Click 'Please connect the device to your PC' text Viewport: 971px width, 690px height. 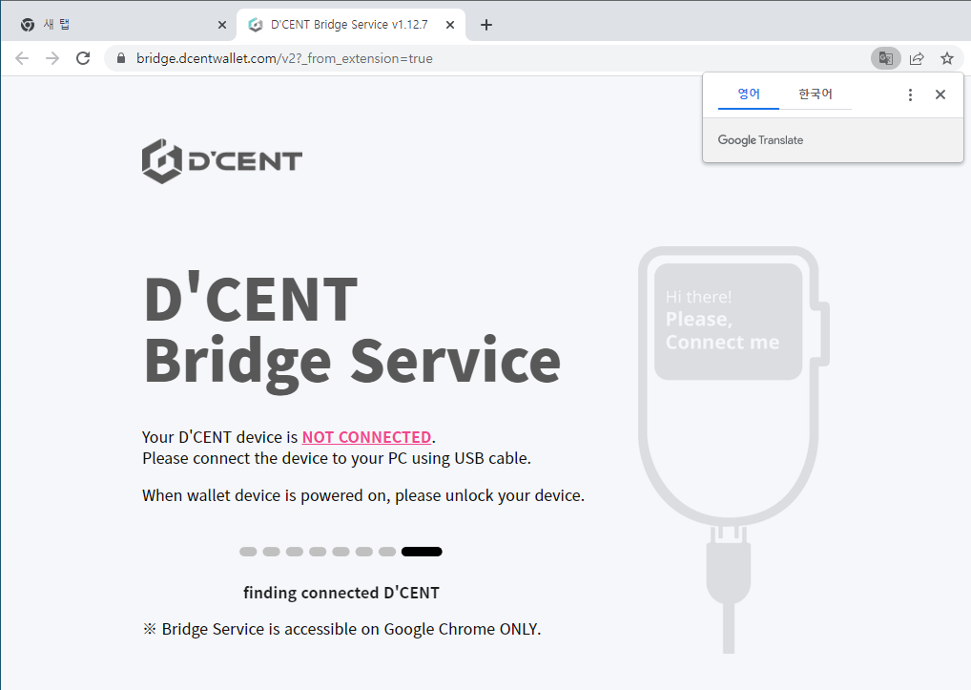point(337,458)
